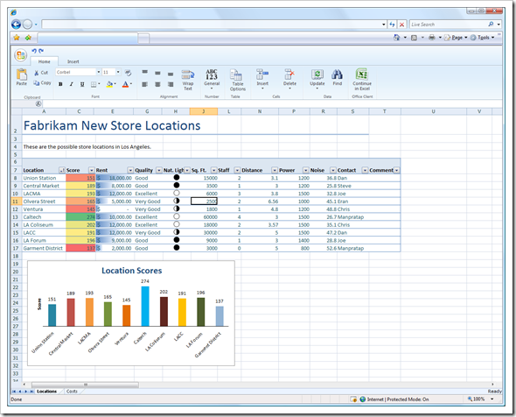Select column J header

pos(204,111)
